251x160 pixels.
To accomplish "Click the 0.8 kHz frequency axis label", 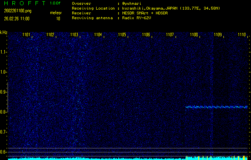I will [x=4, y=112].
